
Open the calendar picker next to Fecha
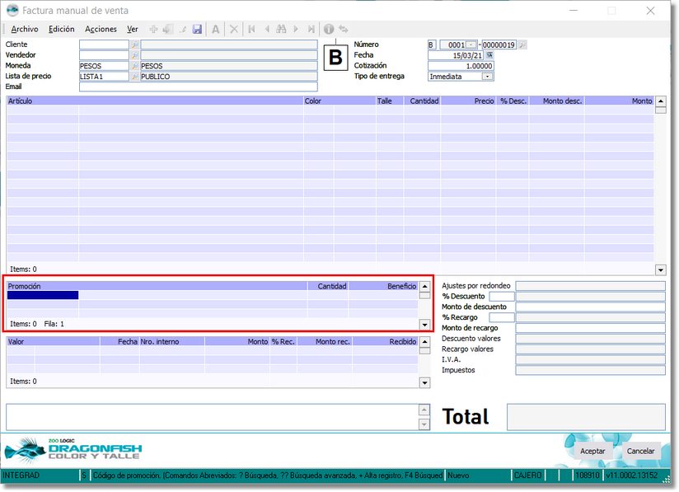coord(489,55)
